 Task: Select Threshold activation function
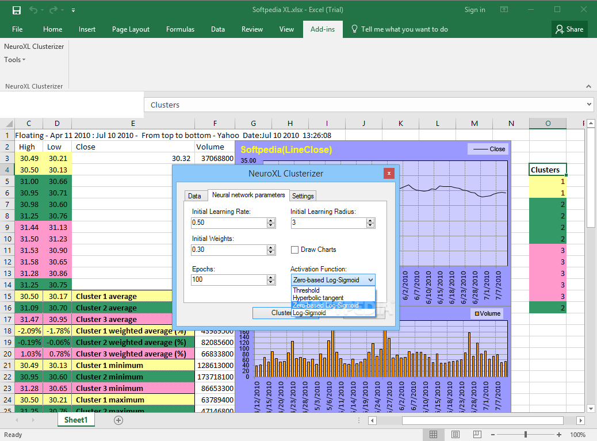[333, 290]
